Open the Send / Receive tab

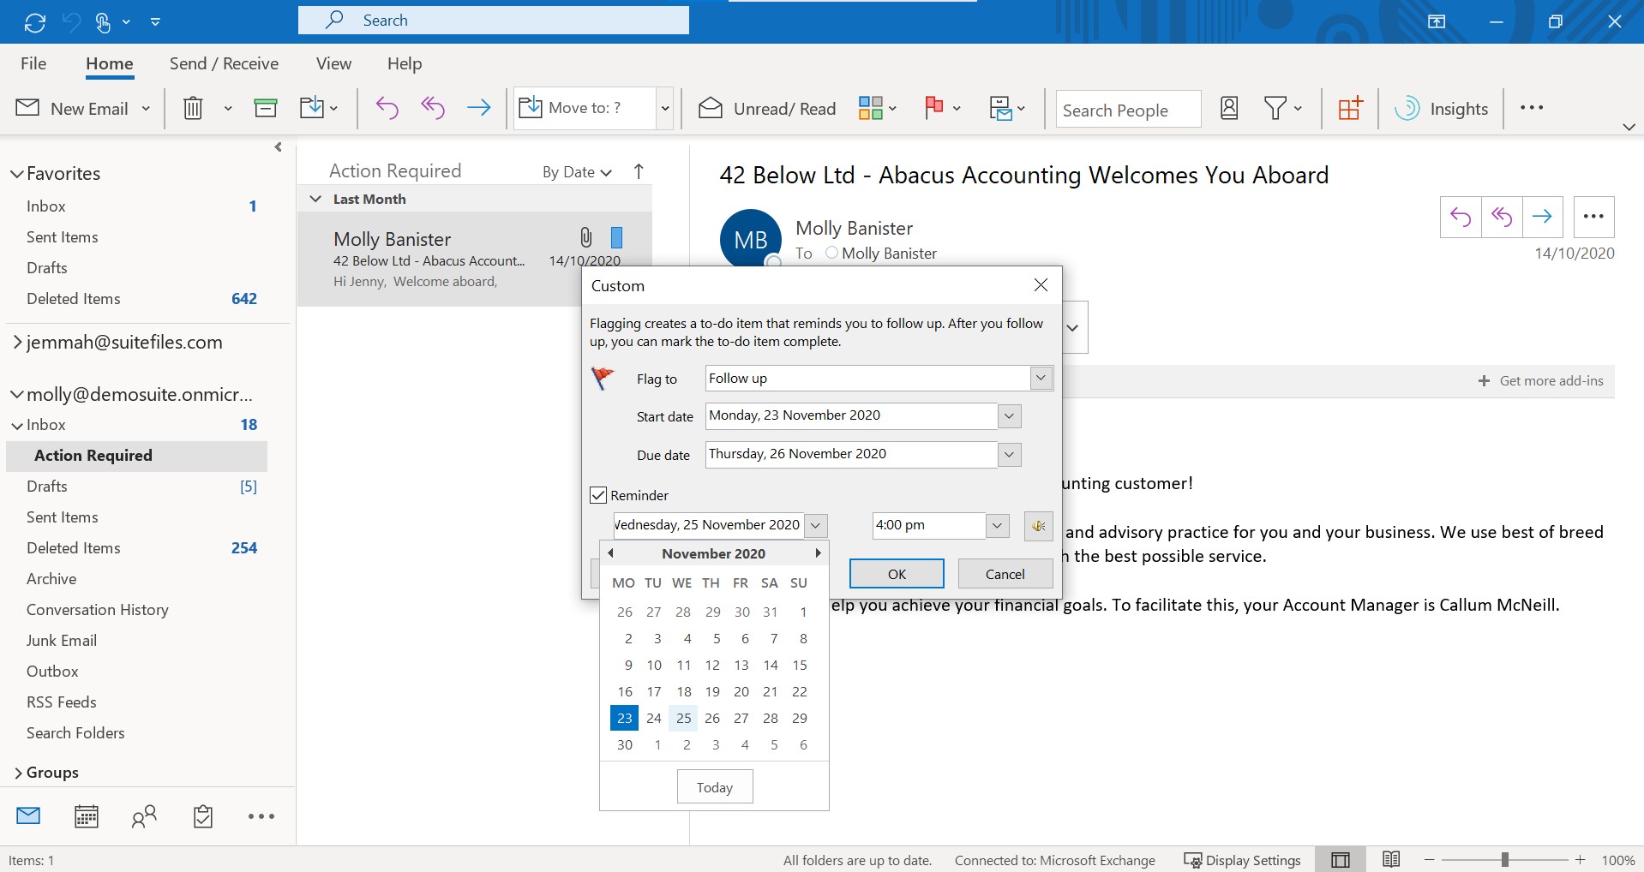point(224,63)
